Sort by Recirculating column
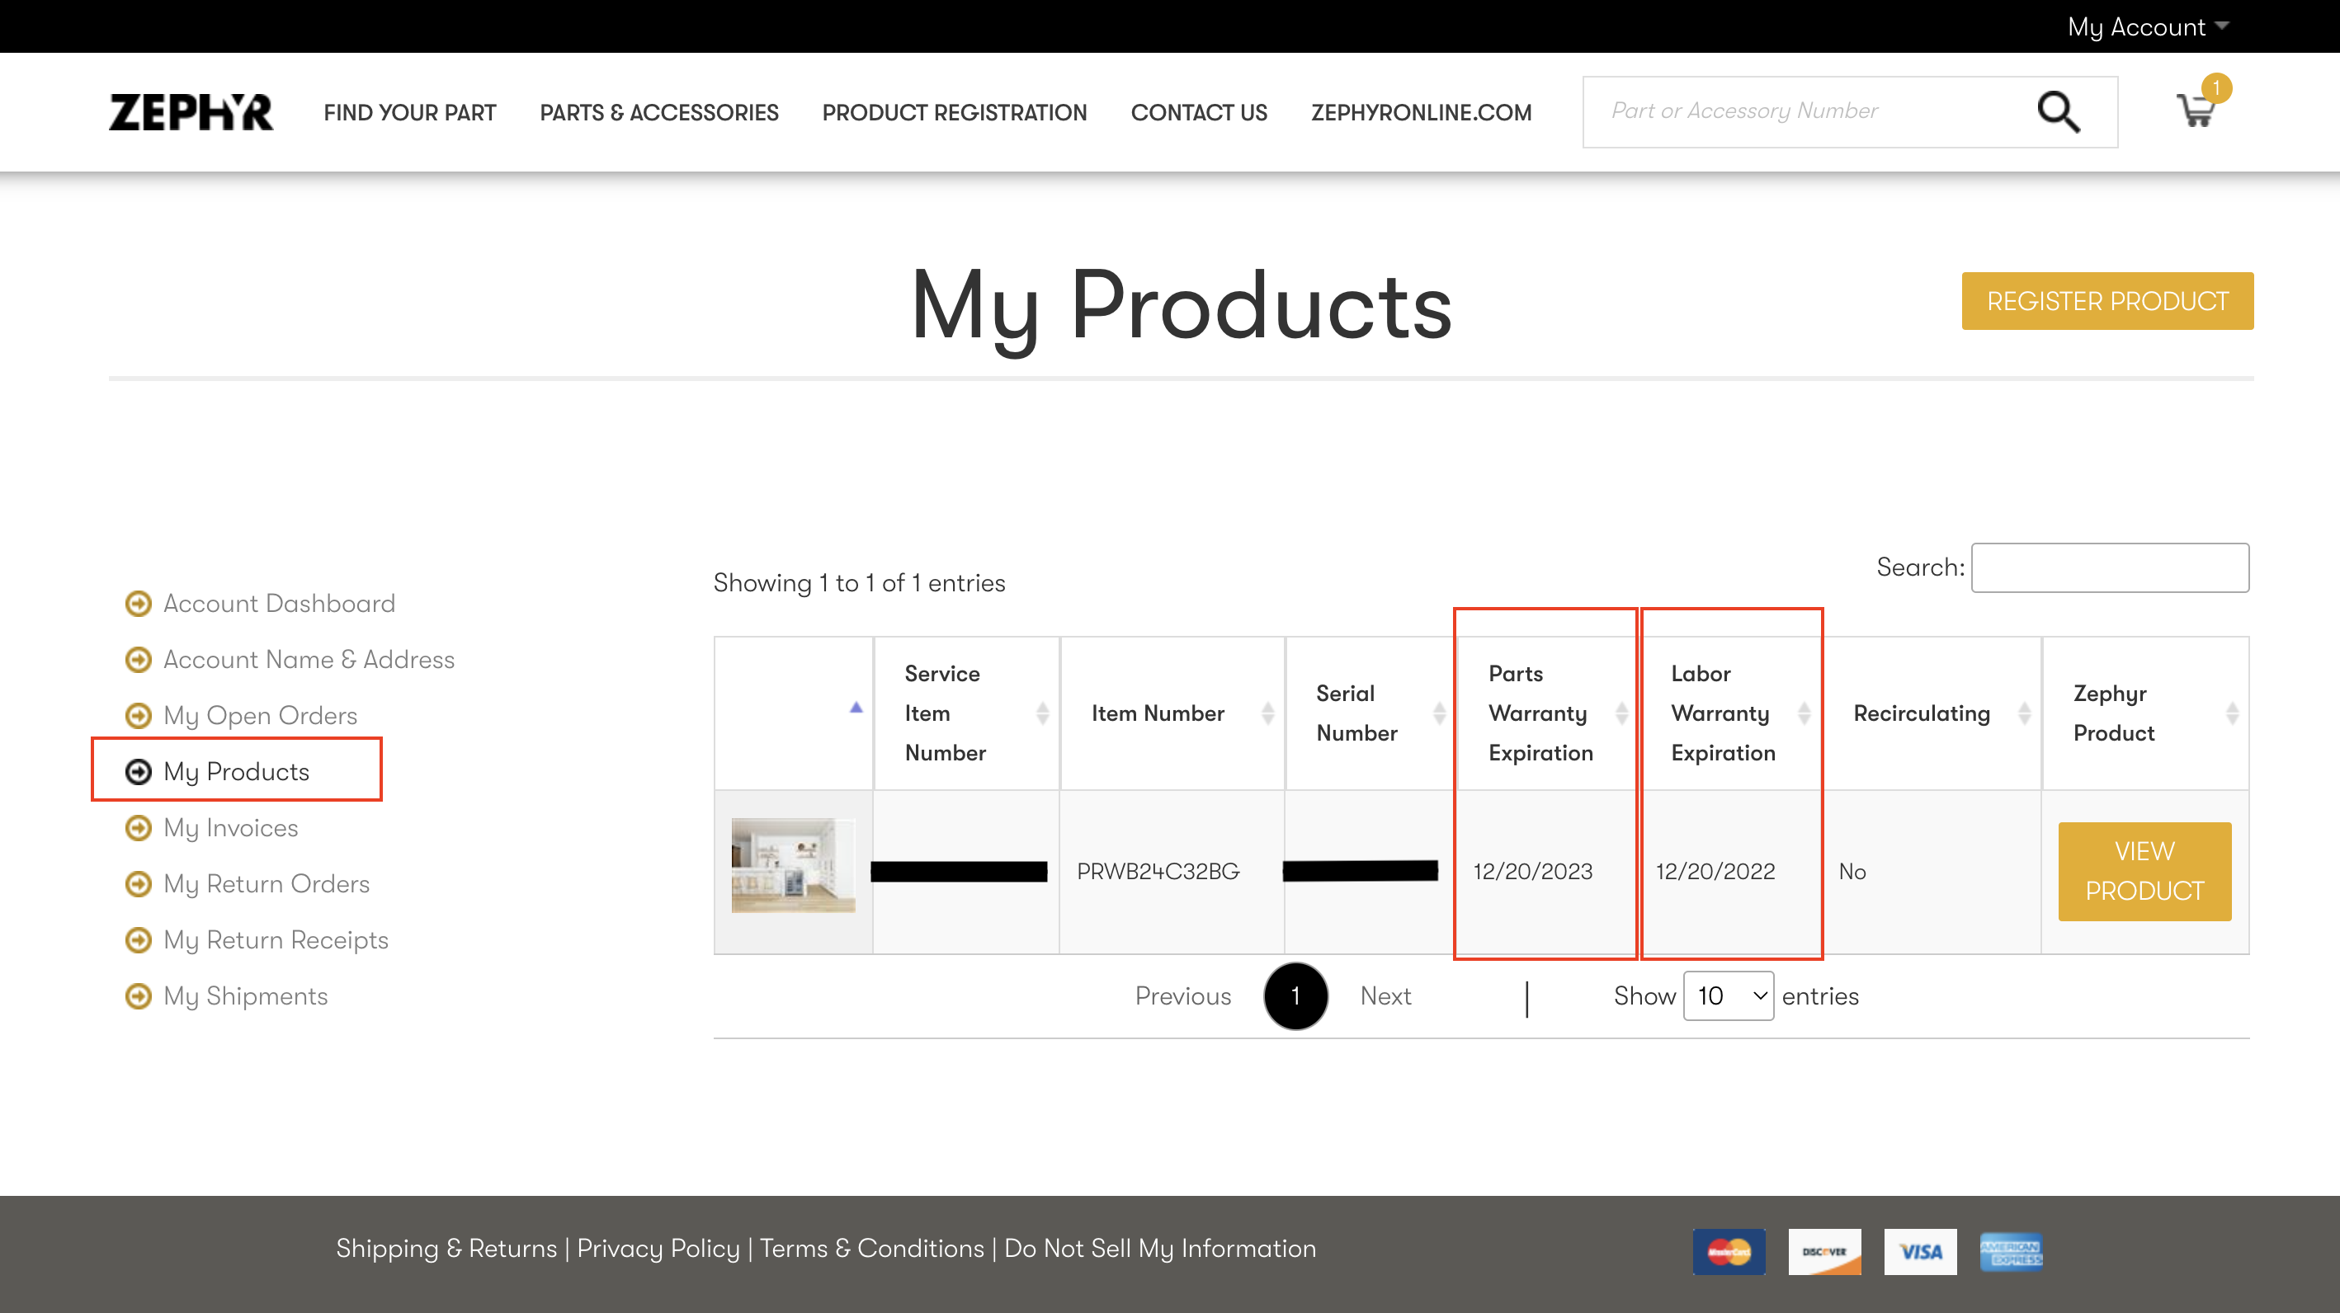This screenshot has height=1313, width=2340. tap(1933, 713)
